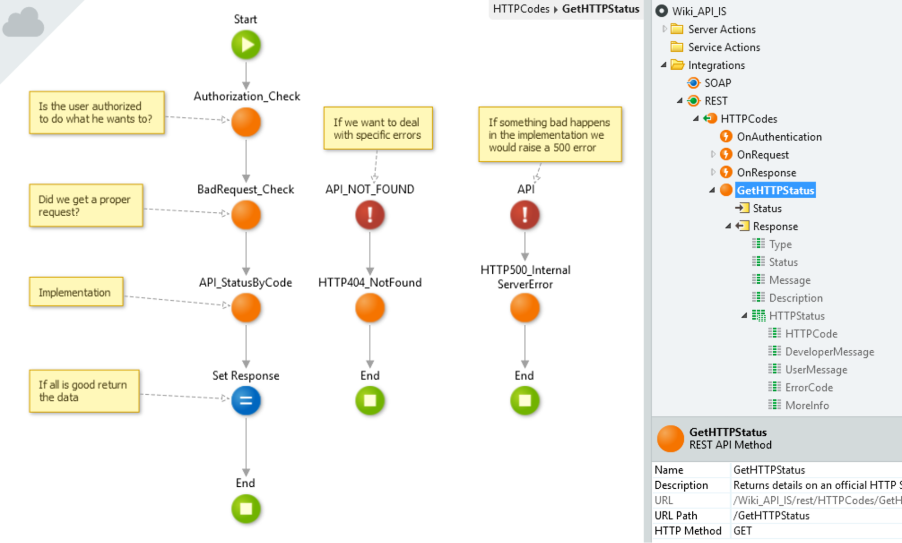Select the Service Actions folder icon
This screenshot has width=902, height=543.
[677, 47]
